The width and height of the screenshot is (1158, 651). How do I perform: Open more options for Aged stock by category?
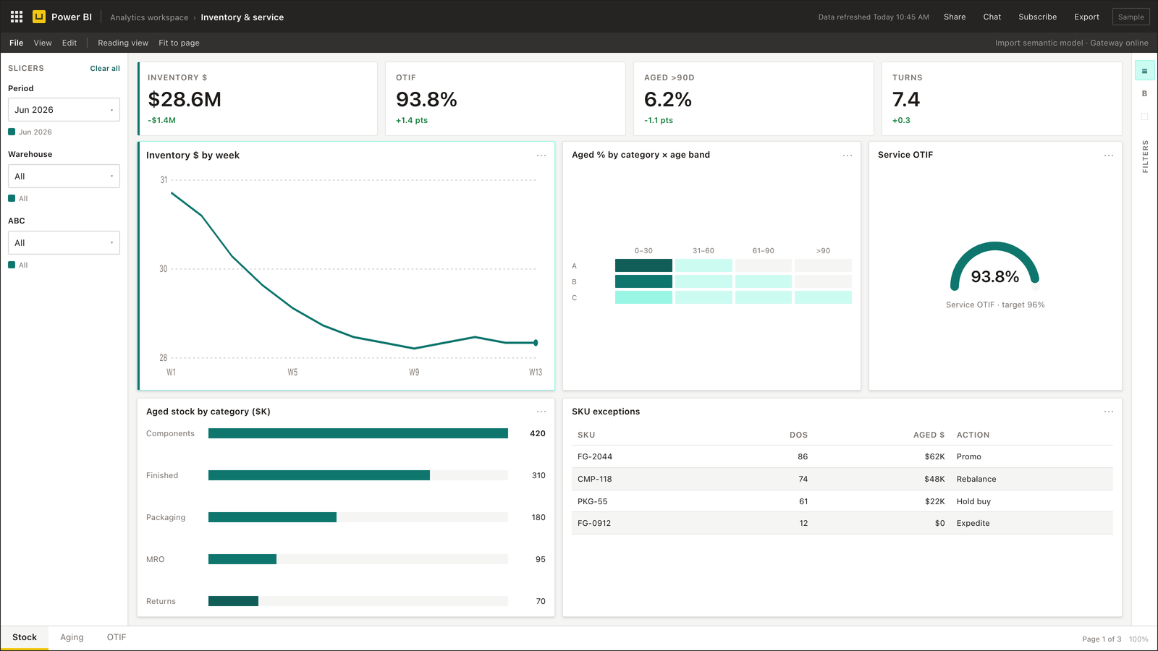pos(541,412)
